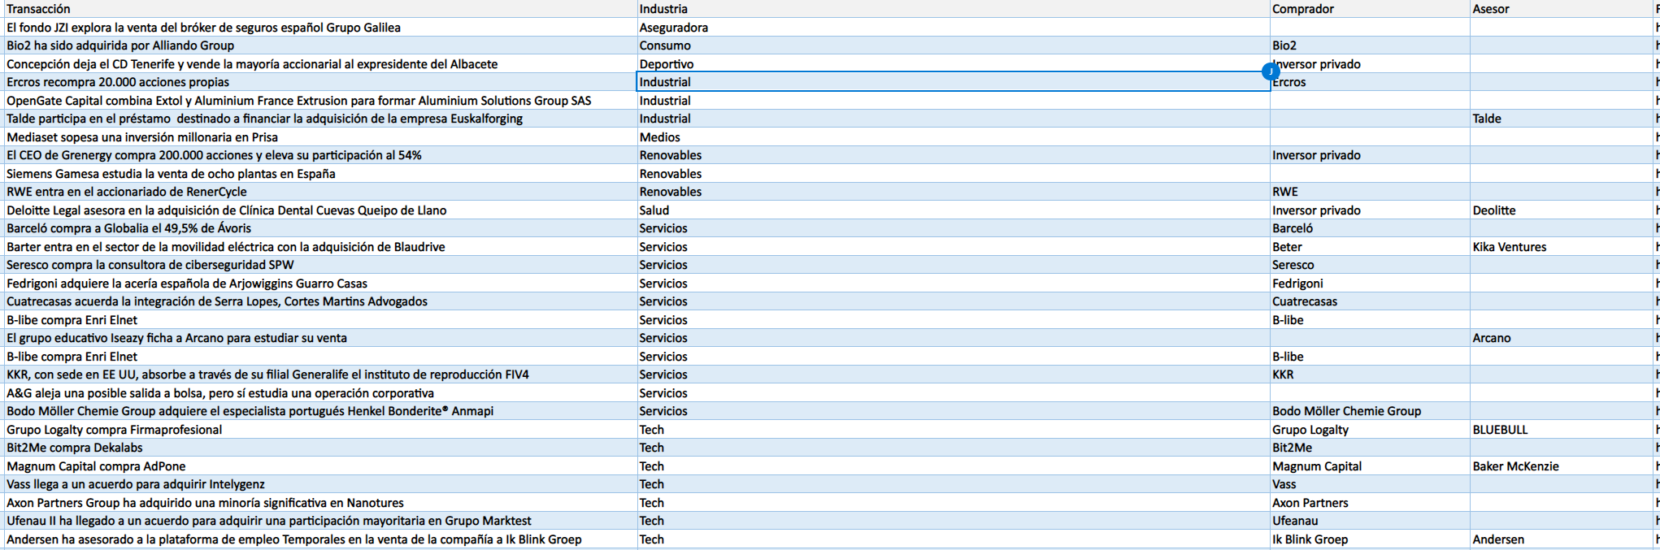
Task: Select the Ik Blink Groep buyer cell
Action: tap(1370, 539)
